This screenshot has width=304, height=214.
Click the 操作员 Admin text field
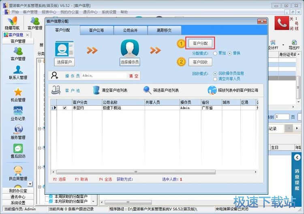[x=104, y=76]
